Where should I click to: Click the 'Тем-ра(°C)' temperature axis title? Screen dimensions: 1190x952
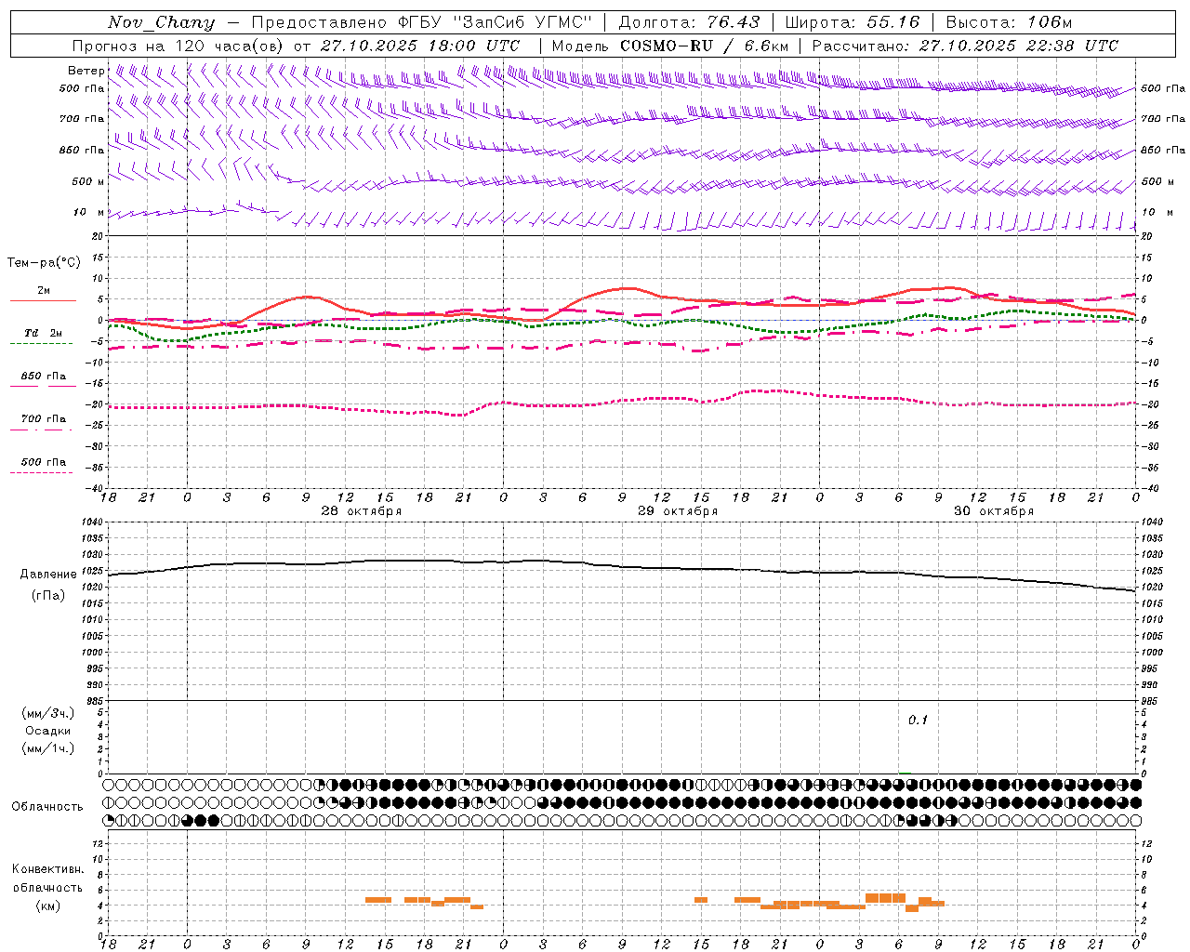[44, 263]
